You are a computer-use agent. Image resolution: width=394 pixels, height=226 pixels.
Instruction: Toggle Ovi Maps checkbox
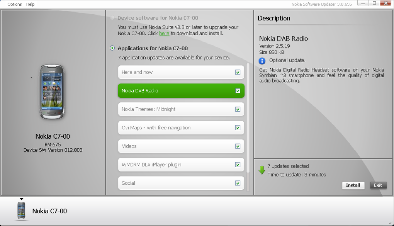tap(238, 128)
